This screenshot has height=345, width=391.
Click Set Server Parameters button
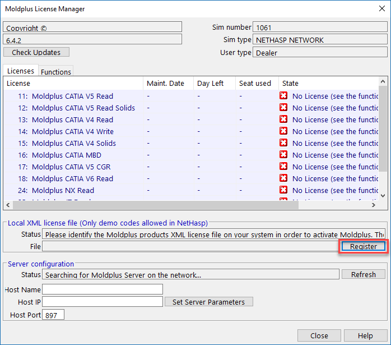pyautogui.click(x=209, y=302)
